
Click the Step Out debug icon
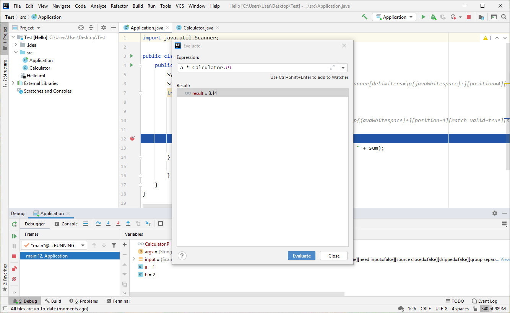(128, 224)
